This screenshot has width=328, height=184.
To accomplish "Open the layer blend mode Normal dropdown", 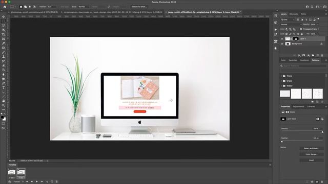I will [x=291, y=25].
